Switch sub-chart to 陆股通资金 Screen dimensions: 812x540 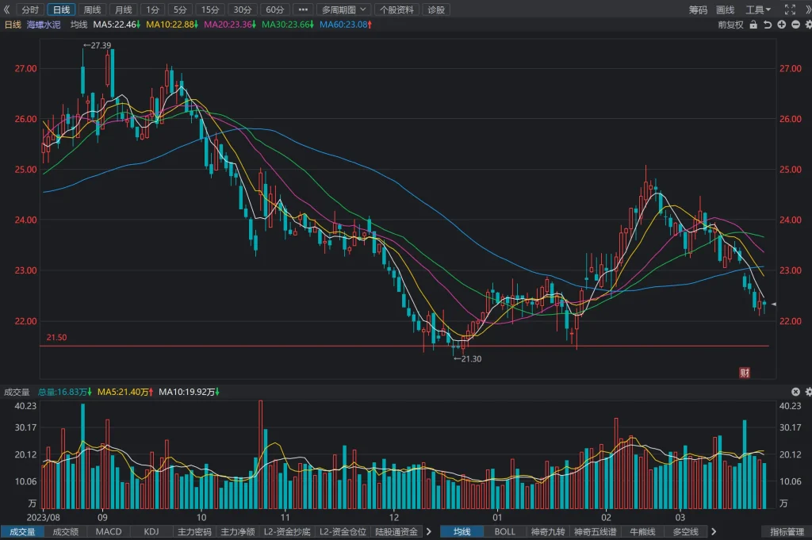coord(396,532)
